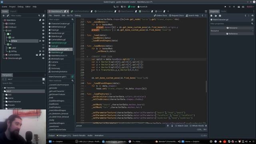Image resolution: width=256 pixels, height=144 pixels.
Task: Play the project
Action: click(225, 7)
